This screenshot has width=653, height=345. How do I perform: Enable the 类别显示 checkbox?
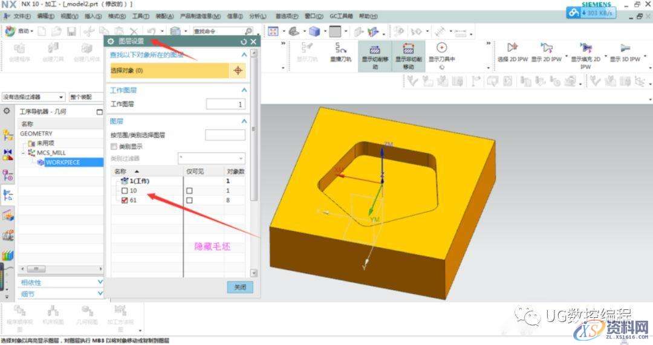[x=114, y=146]
